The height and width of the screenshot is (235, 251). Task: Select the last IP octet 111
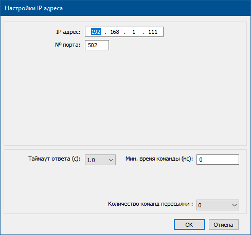pyautogui.click(x=153, y=32)
